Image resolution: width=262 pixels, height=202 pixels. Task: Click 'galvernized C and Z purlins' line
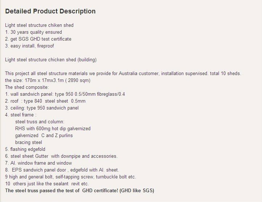pos(44,135)
